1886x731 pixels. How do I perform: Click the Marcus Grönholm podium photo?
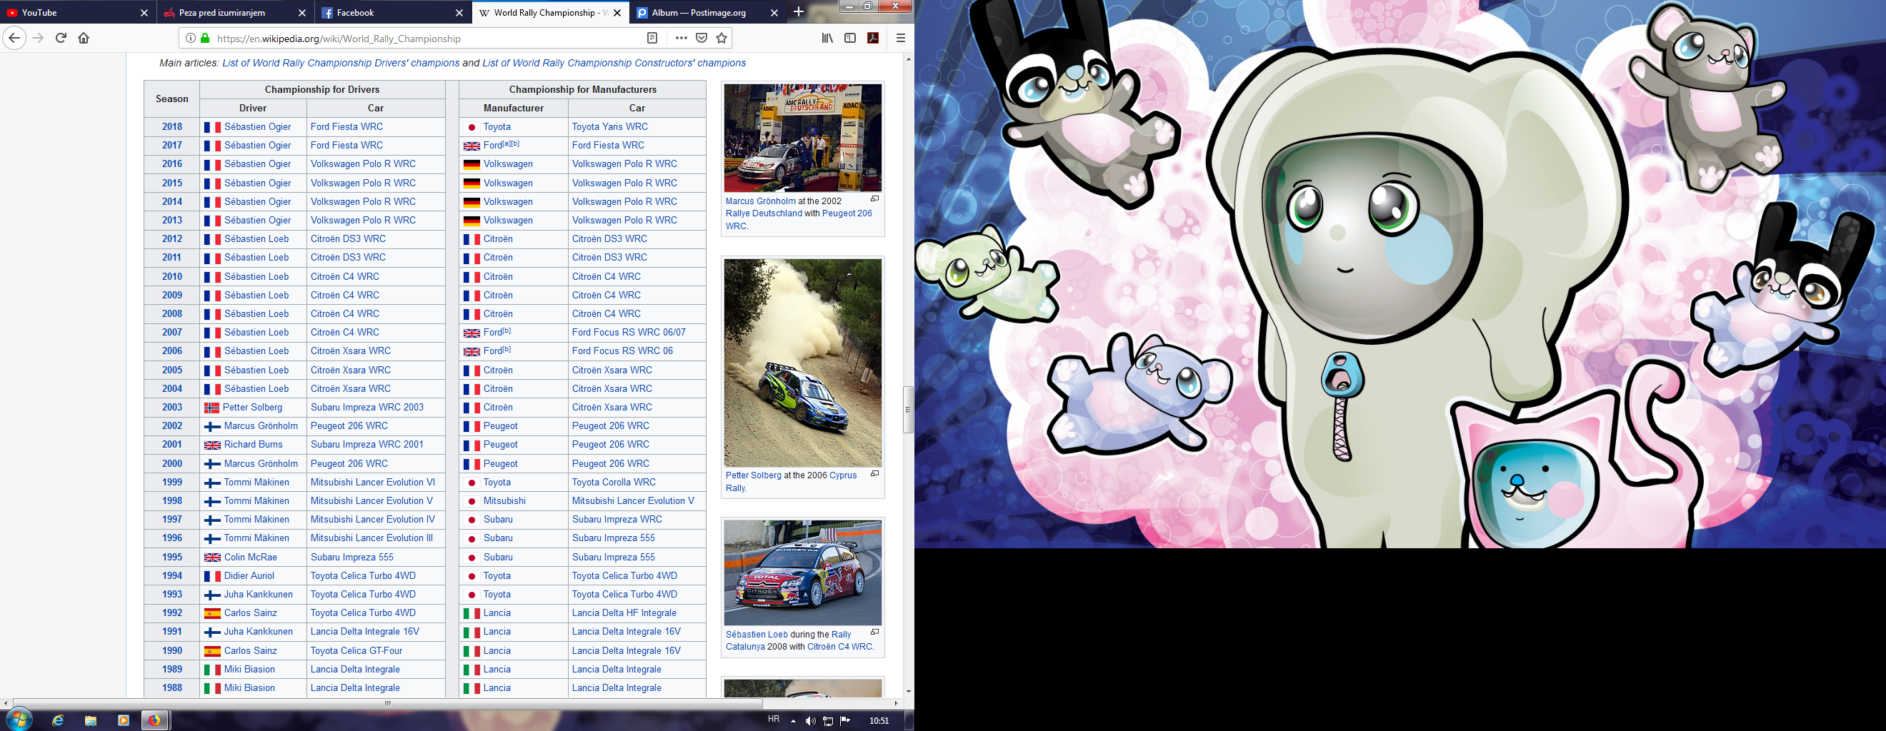[x=802, y=138]
